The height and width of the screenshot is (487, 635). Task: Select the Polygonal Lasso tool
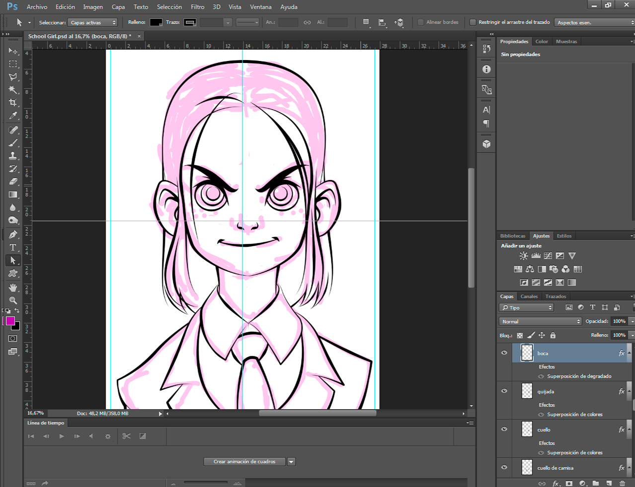[x=13, y=77]
